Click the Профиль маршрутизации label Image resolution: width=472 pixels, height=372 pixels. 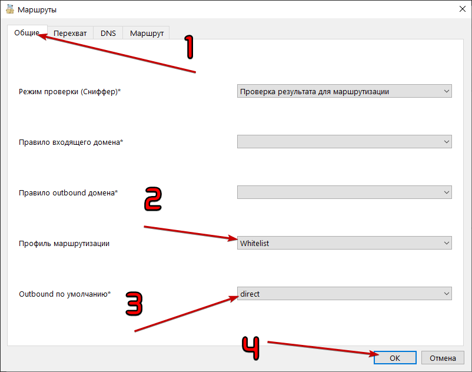tap(64, 243)
